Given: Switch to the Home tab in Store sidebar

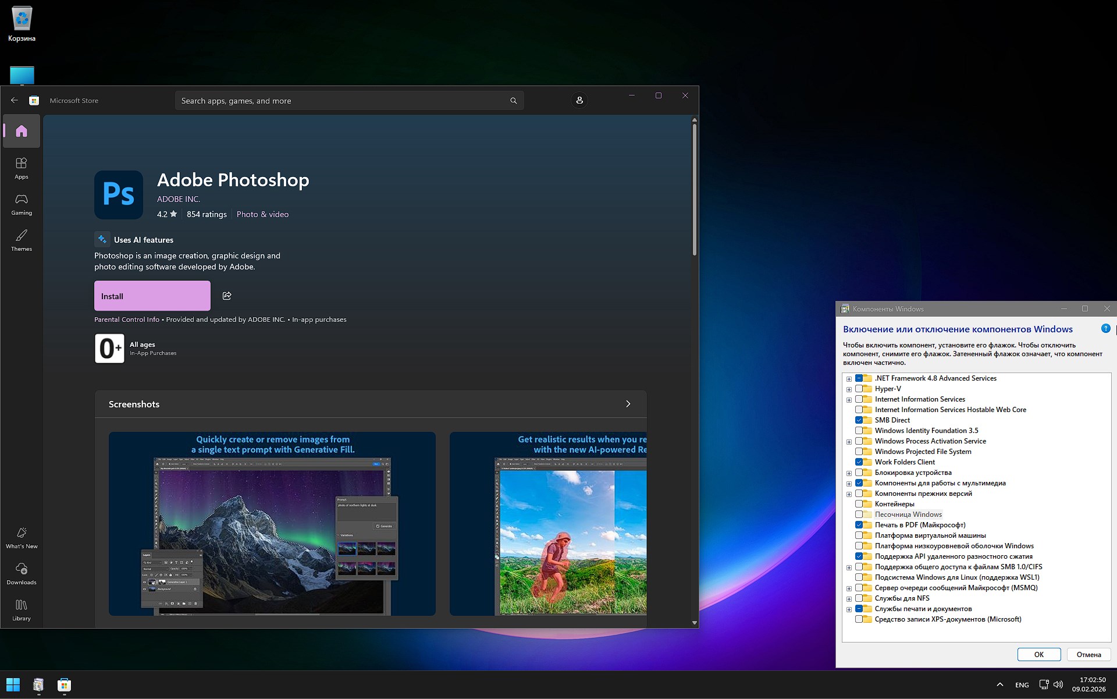Looking at the screenshot, I should point(21,131).
